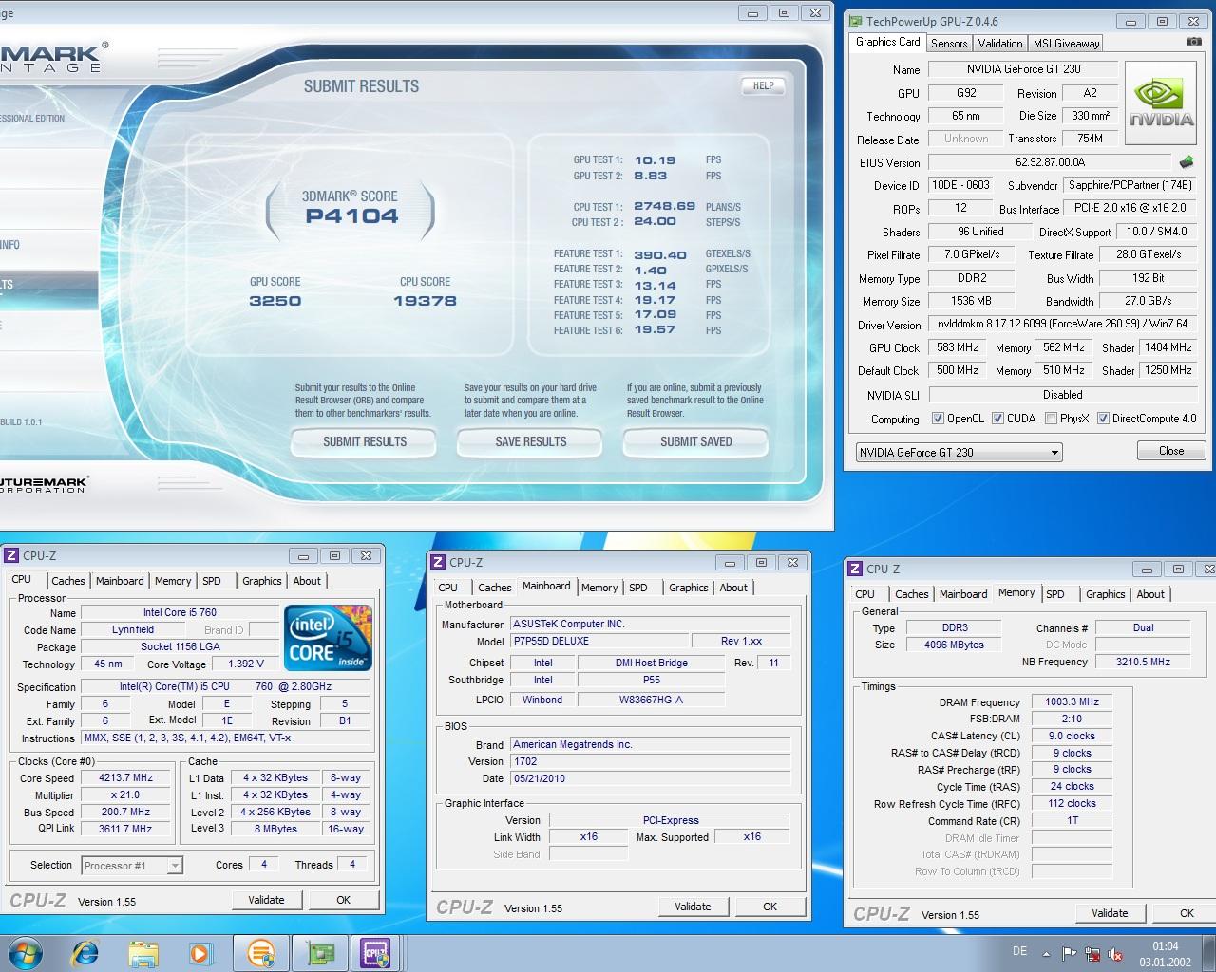Image resolution: width=1216 pixels, height=972 pixels.
Task: Click the SAVE RESULTS button
Action: [530, 442]
